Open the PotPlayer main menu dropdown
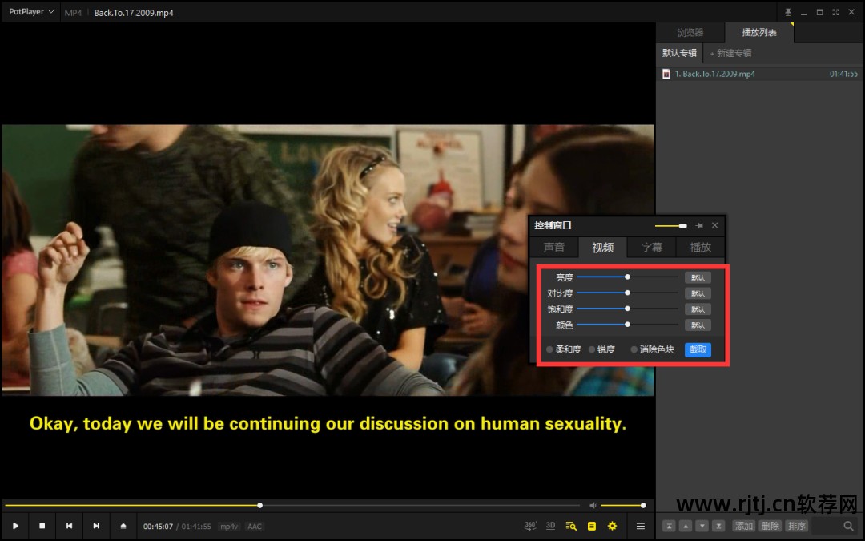865x541 pixels. 30,12
